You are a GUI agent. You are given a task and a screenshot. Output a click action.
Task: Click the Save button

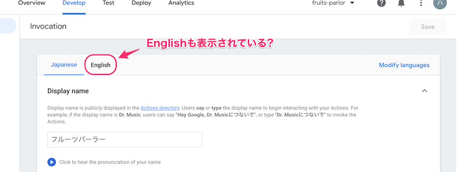(x=428, y=27)
